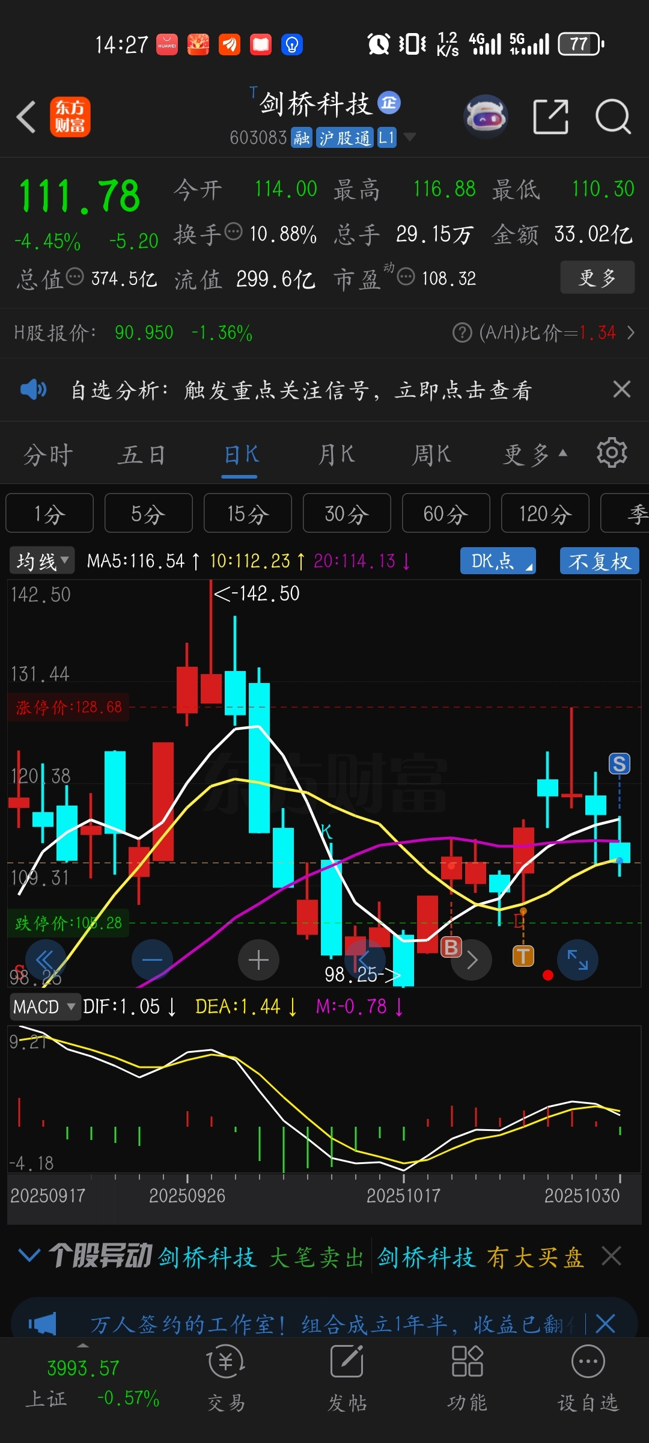Close the promo banner
This screenshot has height=1443, width=649.
(605, 1323)
